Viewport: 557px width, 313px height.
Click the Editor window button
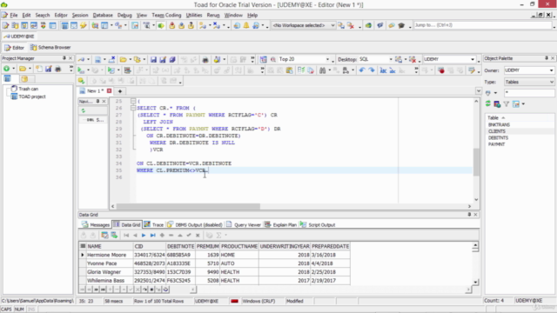[14, 47]
